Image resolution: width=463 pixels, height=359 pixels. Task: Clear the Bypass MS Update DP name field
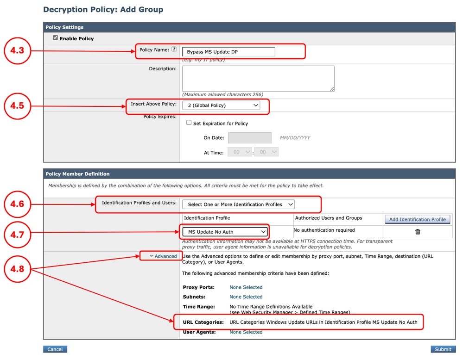229,51
